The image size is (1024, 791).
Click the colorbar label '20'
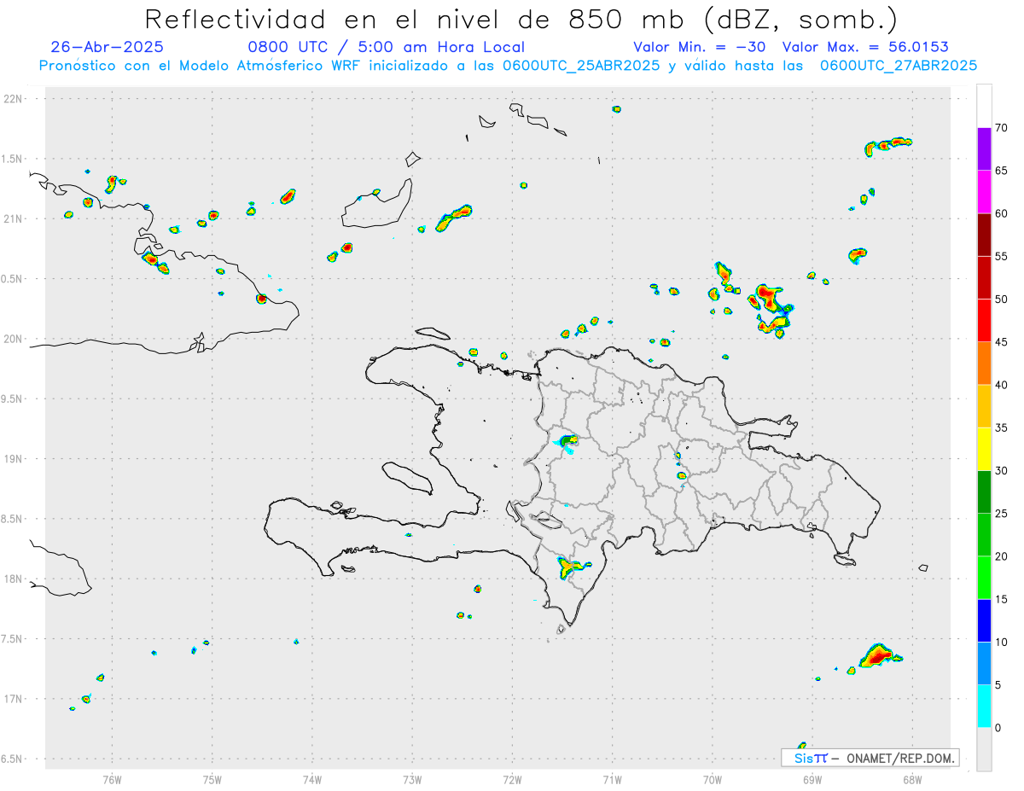click(x=1002, y=557)
